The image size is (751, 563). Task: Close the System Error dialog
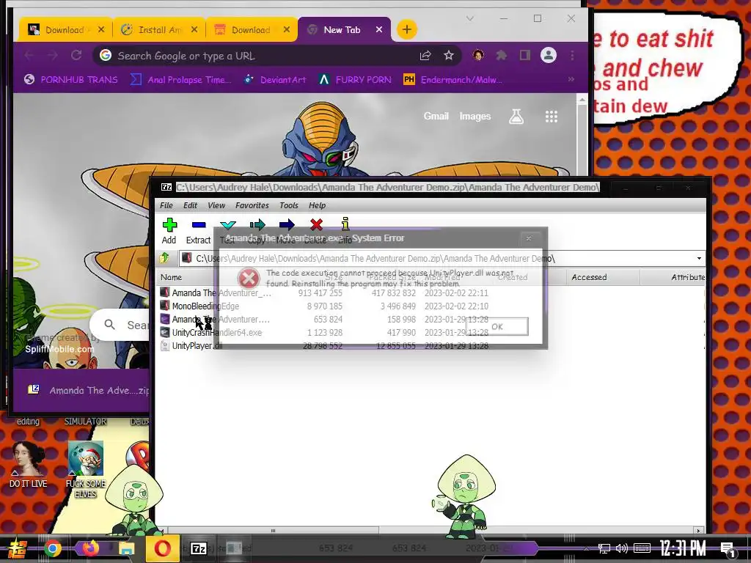pyautogui.click(x=529, y=238)
